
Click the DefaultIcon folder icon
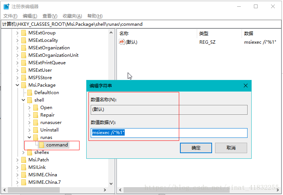click(x=29, y=93)
